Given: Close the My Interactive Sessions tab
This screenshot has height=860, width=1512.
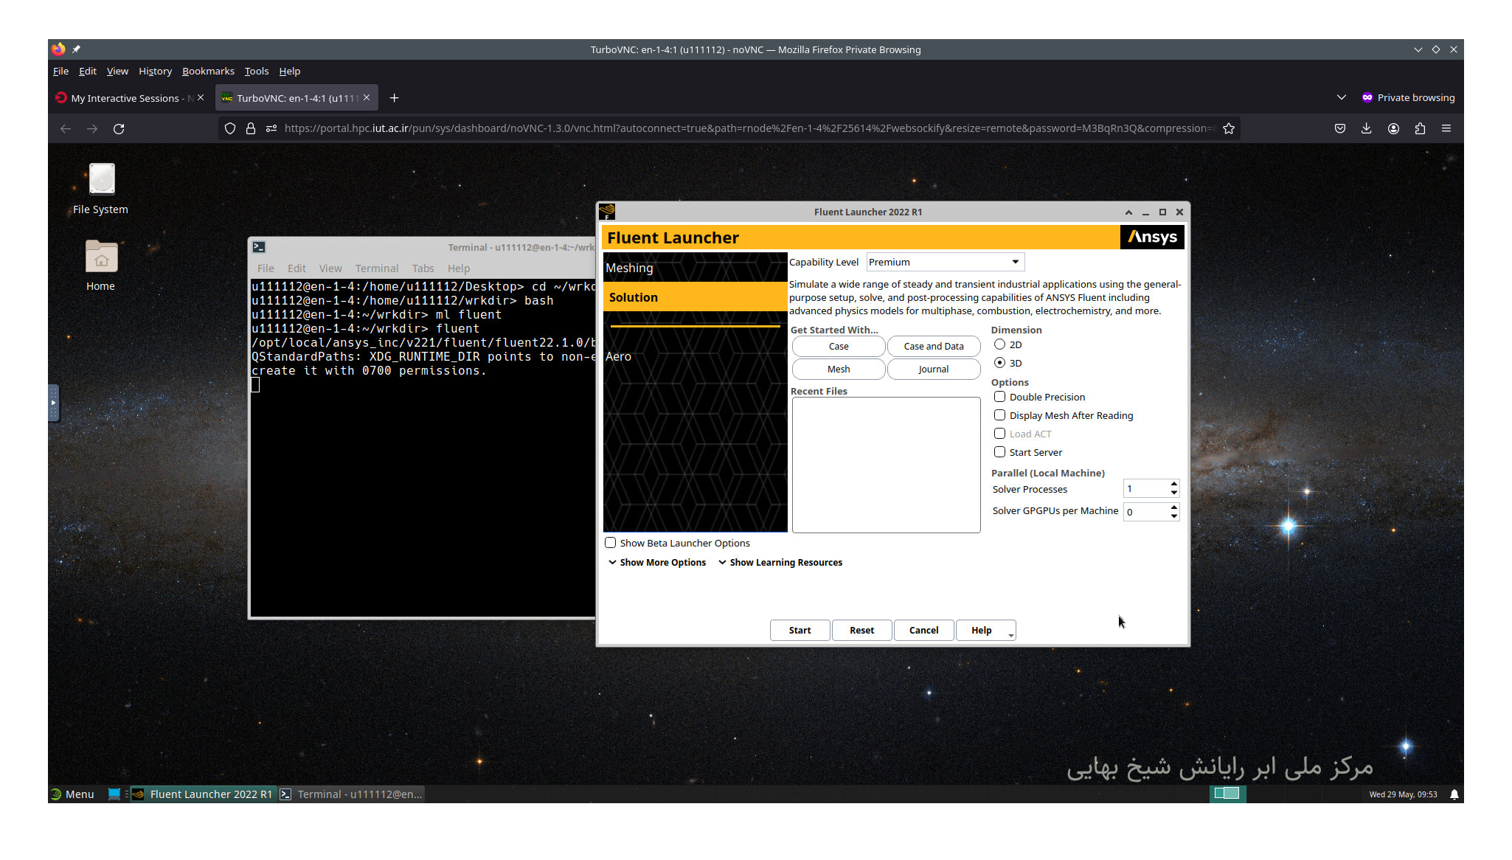Looking at the screenshot, I should coord(201,97).
